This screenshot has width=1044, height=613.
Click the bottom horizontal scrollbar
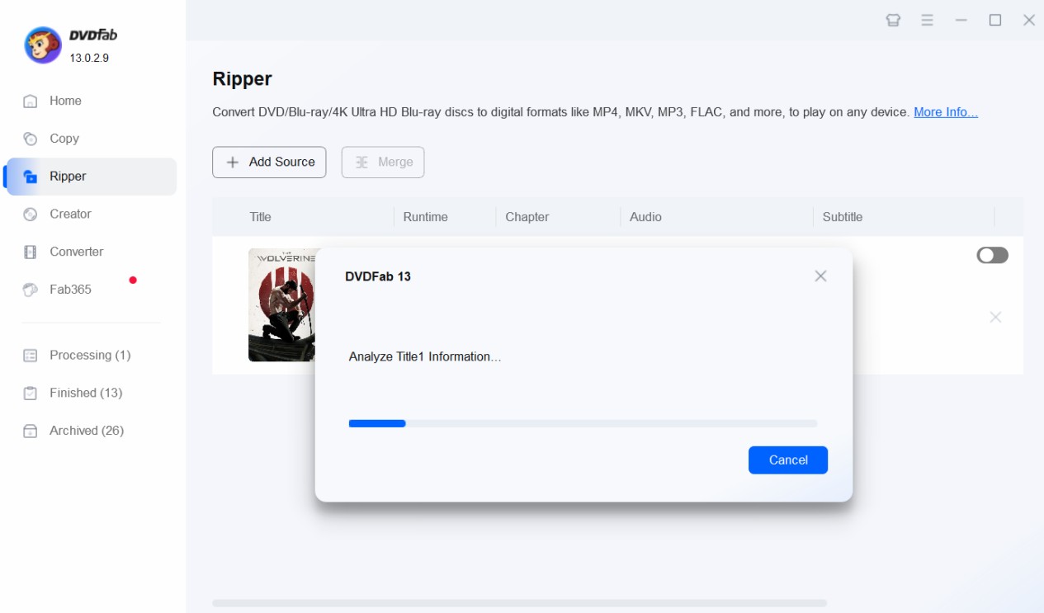(x=519, y=603)
